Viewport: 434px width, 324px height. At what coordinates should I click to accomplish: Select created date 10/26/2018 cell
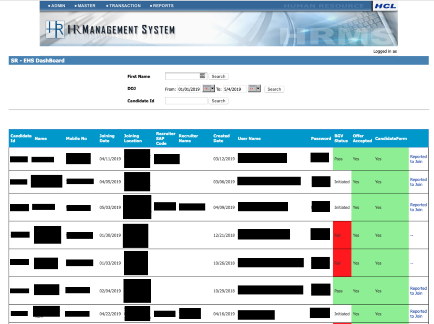224,263
